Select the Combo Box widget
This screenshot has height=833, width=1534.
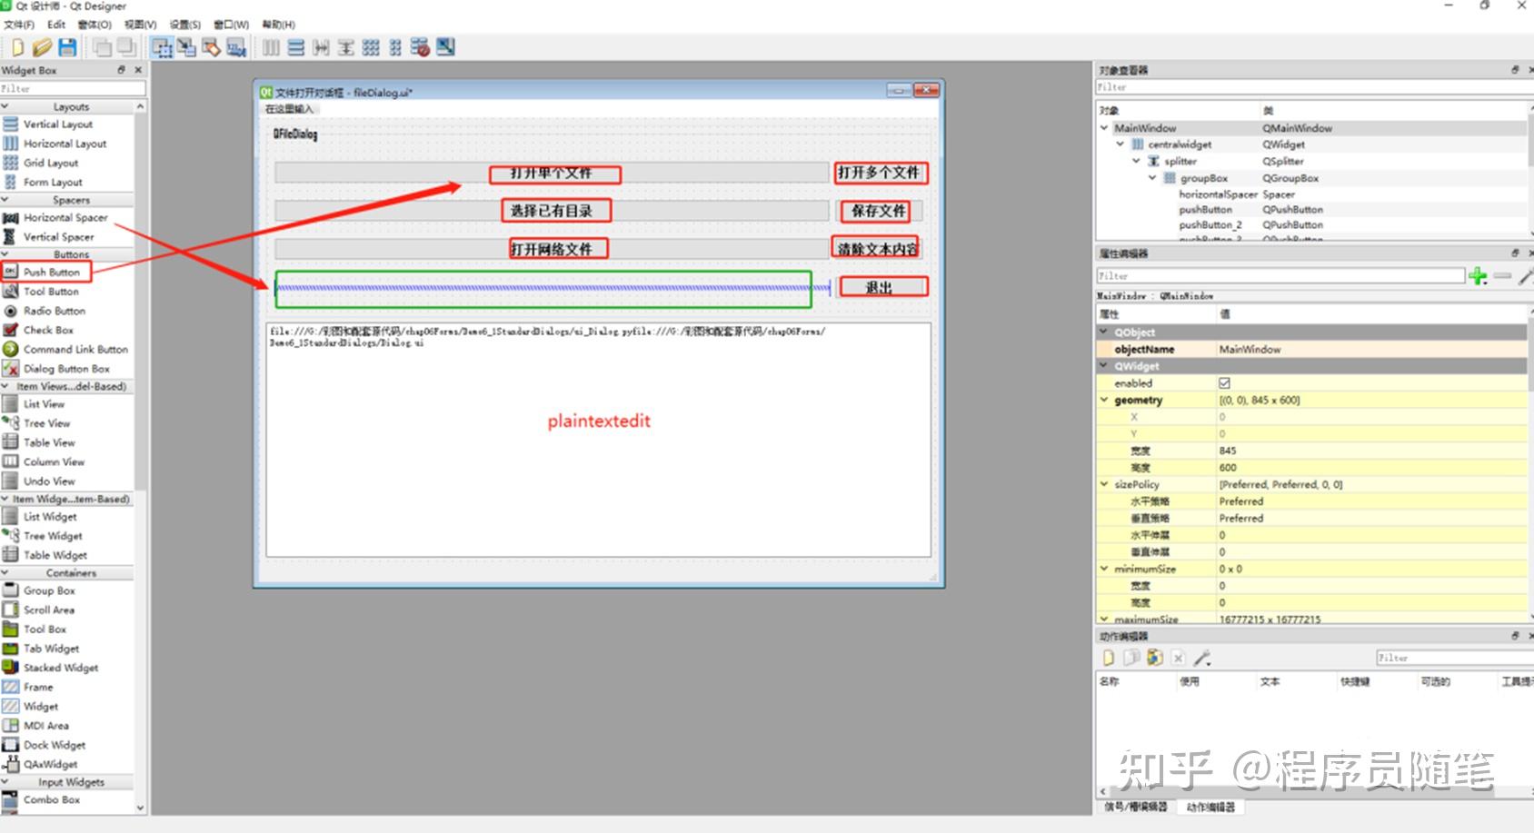pyautogui.click(x=51, y=800)
